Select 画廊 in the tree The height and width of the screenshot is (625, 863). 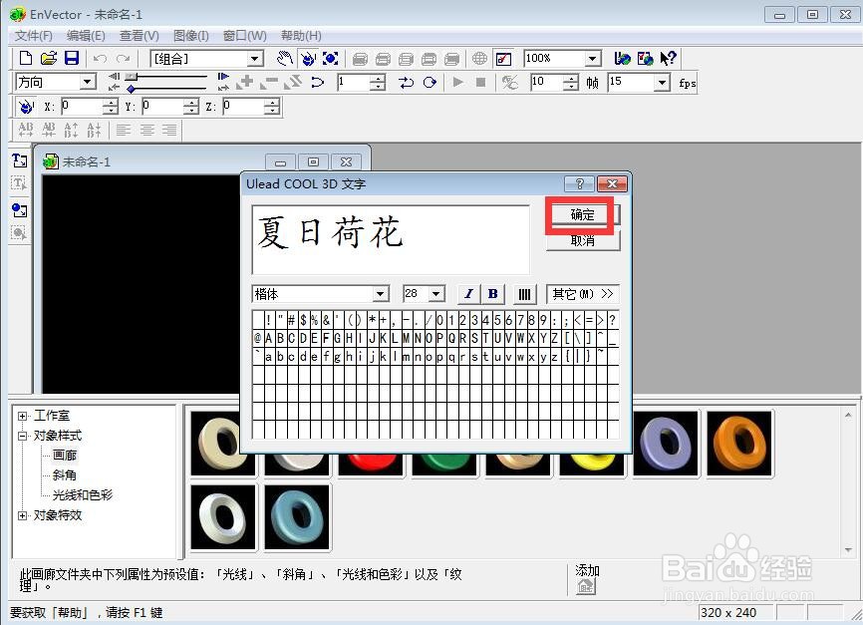(65, 456)
